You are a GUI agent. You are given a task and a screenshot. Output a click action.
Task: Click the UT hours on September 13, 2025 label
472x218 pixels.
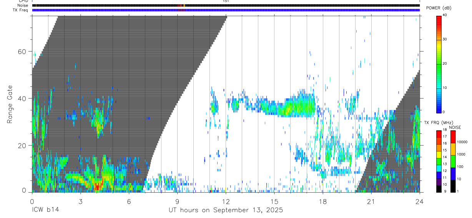click(x=226, y=210)
